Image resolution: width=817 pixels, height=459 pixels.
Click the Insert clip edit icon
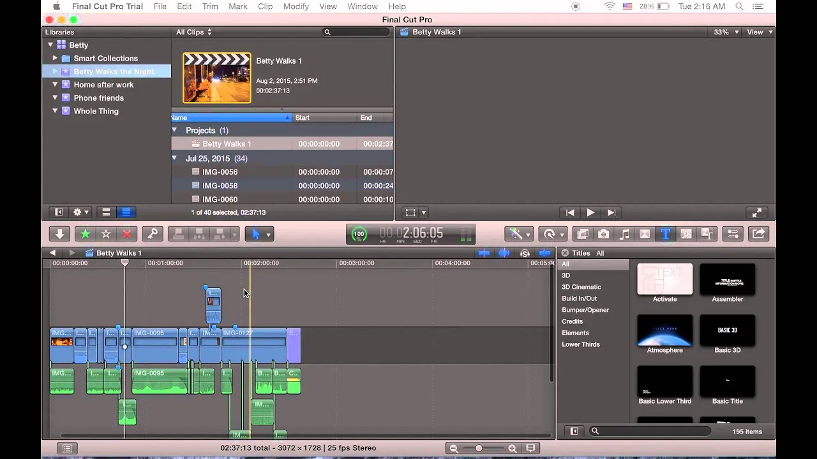(199, 234)
